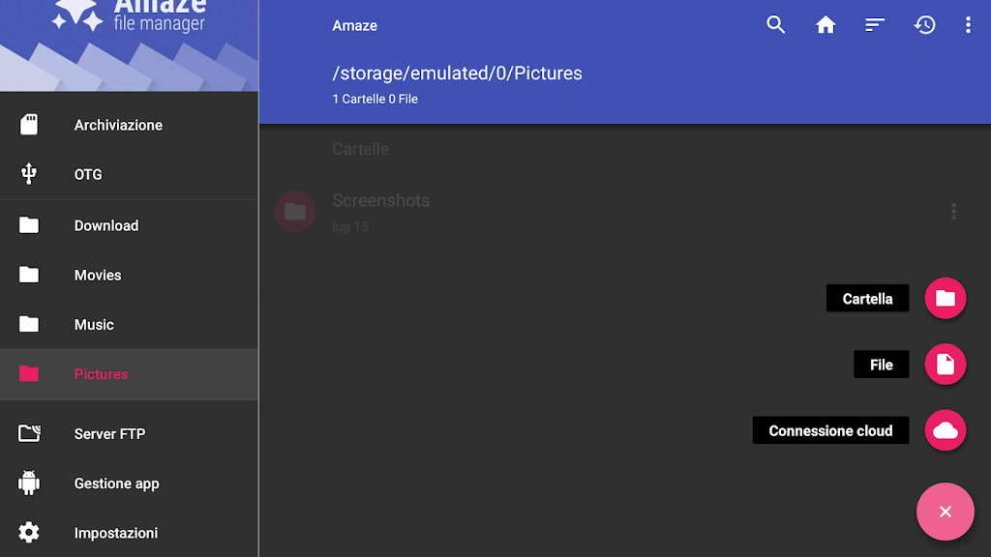Open the sort options icon

tap(875, 25)
